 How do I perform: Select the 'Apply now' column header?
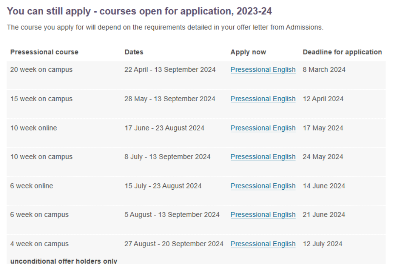coord(248,52)
